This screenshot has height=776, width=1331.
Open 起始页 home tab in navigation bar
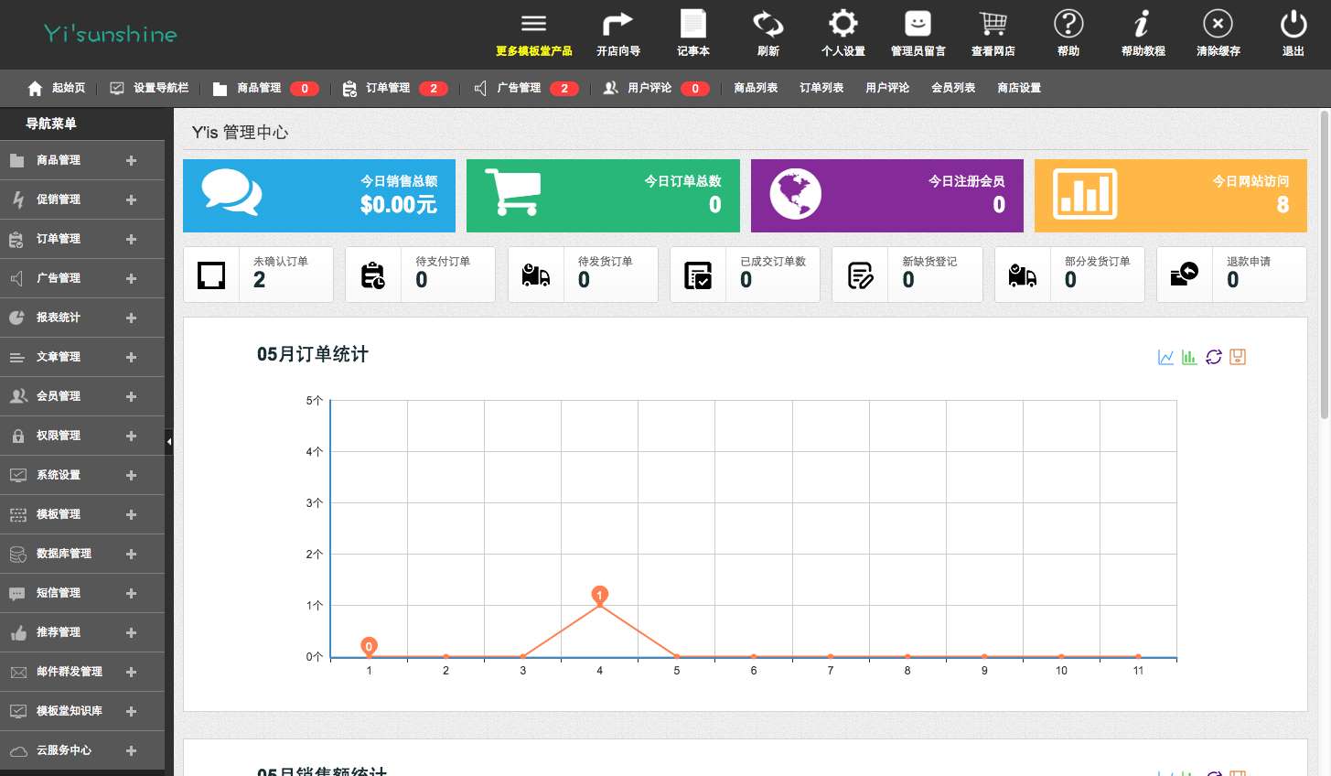[57, 88]
